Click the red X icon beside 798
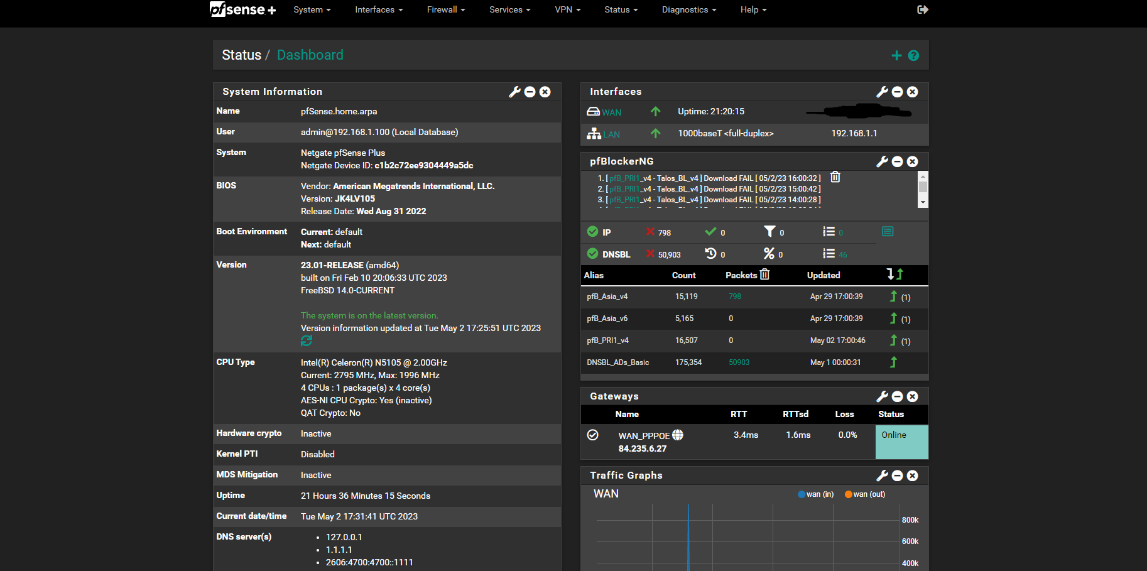The width and height of the screenshot is (1147, 571). coord(650,232)
